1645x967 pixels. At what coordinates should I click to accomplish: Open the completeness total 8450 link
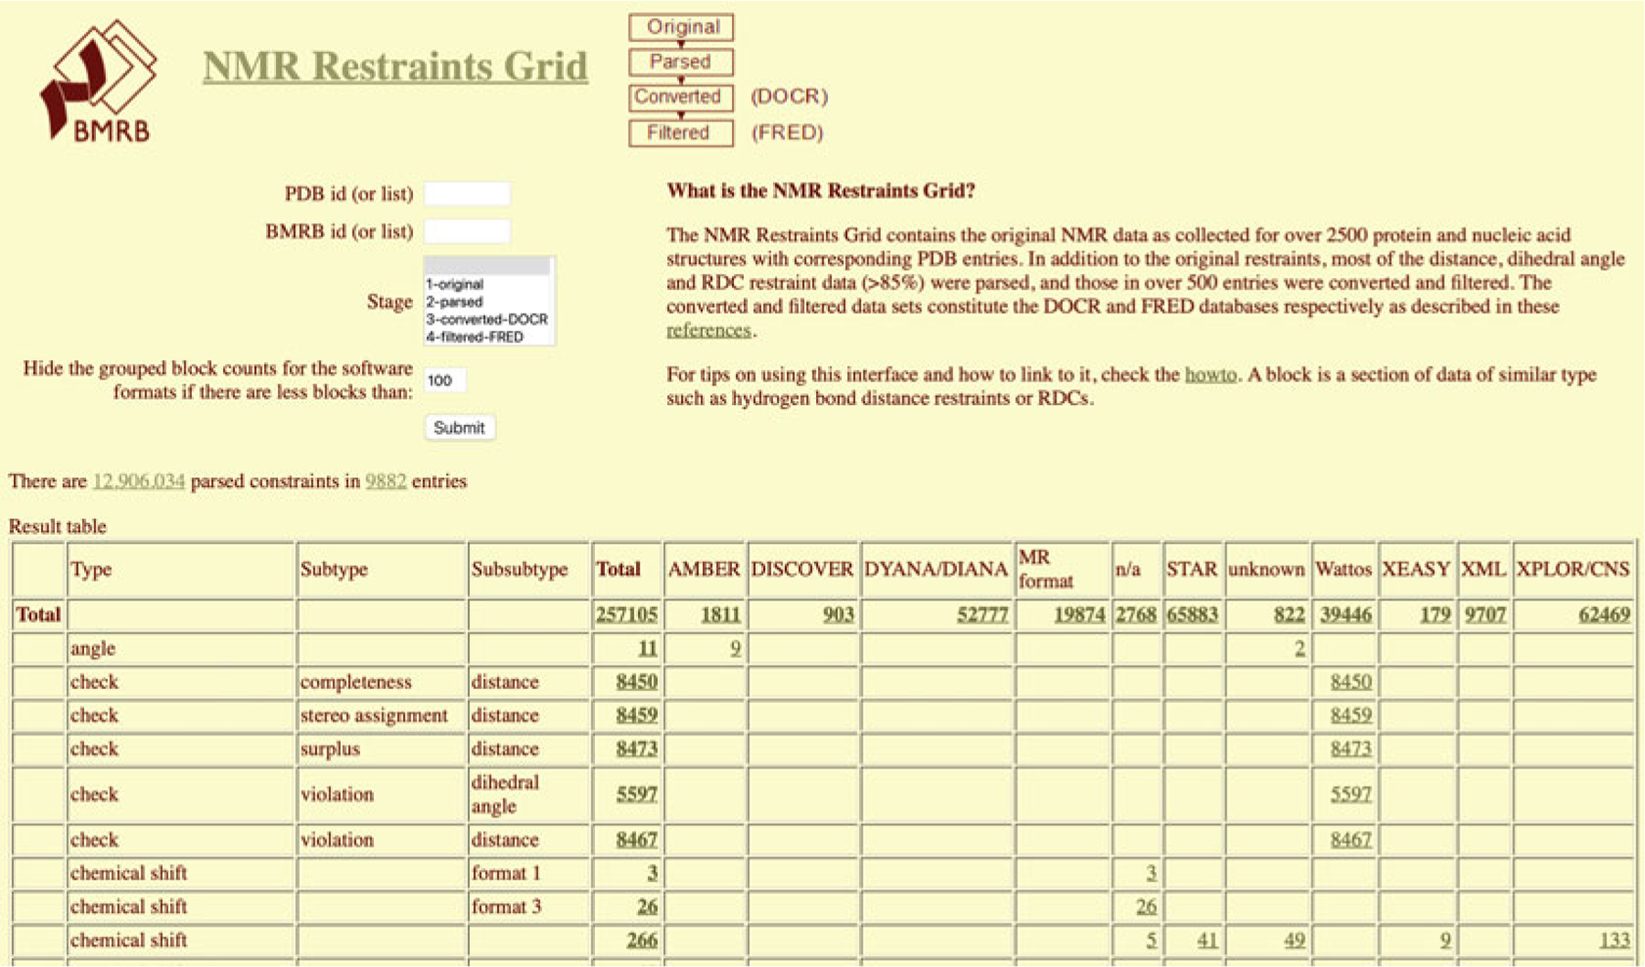click(x=637, y=682)
